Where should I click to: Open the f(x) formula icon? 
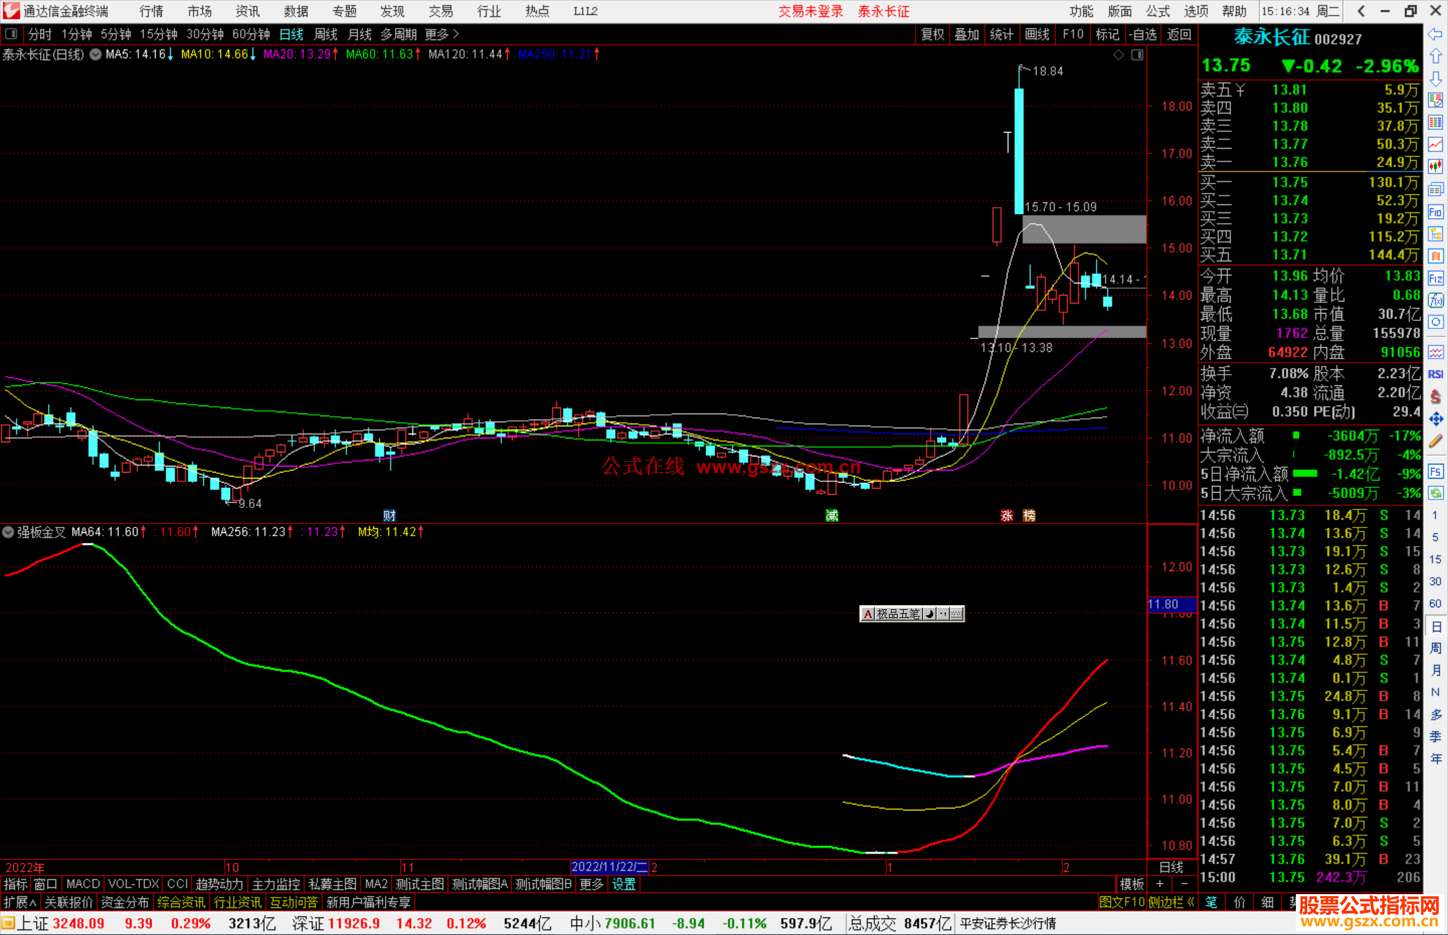point(1435,300)
